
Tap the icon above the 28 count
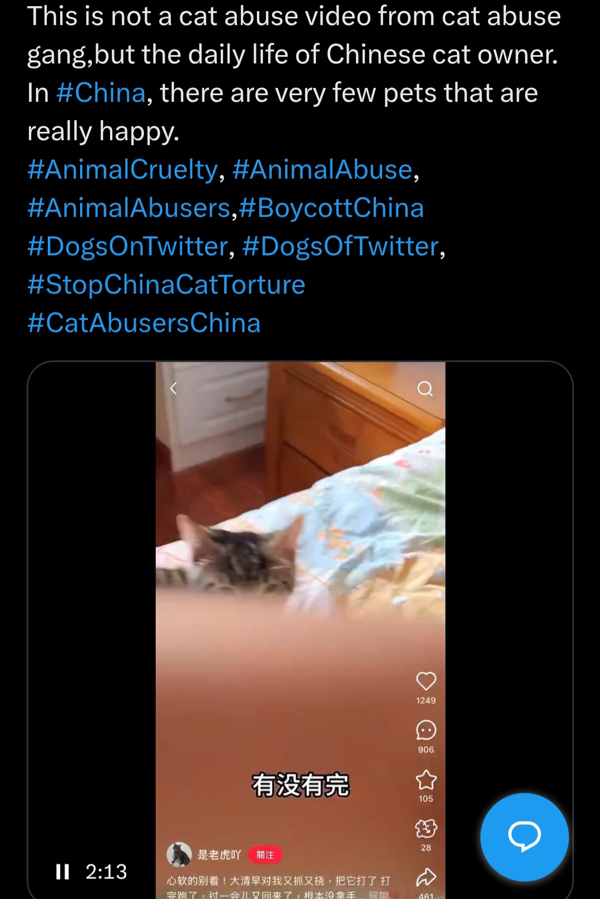[x=426, y=828]
